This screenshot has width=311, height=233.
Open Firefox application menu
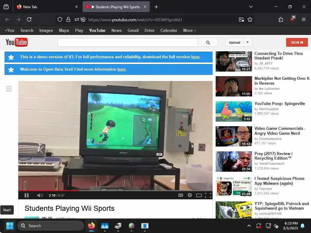pos(304,19)
